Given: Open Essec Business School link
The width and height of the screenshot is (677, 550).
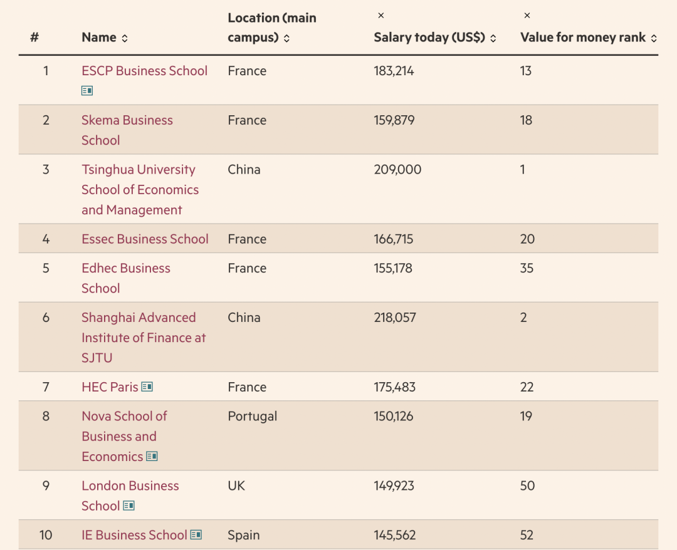Looking at the screenshot, I should 145,239.
